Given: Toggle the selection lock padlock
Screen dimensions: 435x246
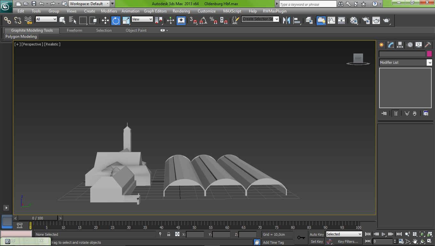Looking at the screenshot, I should point(169,234).
